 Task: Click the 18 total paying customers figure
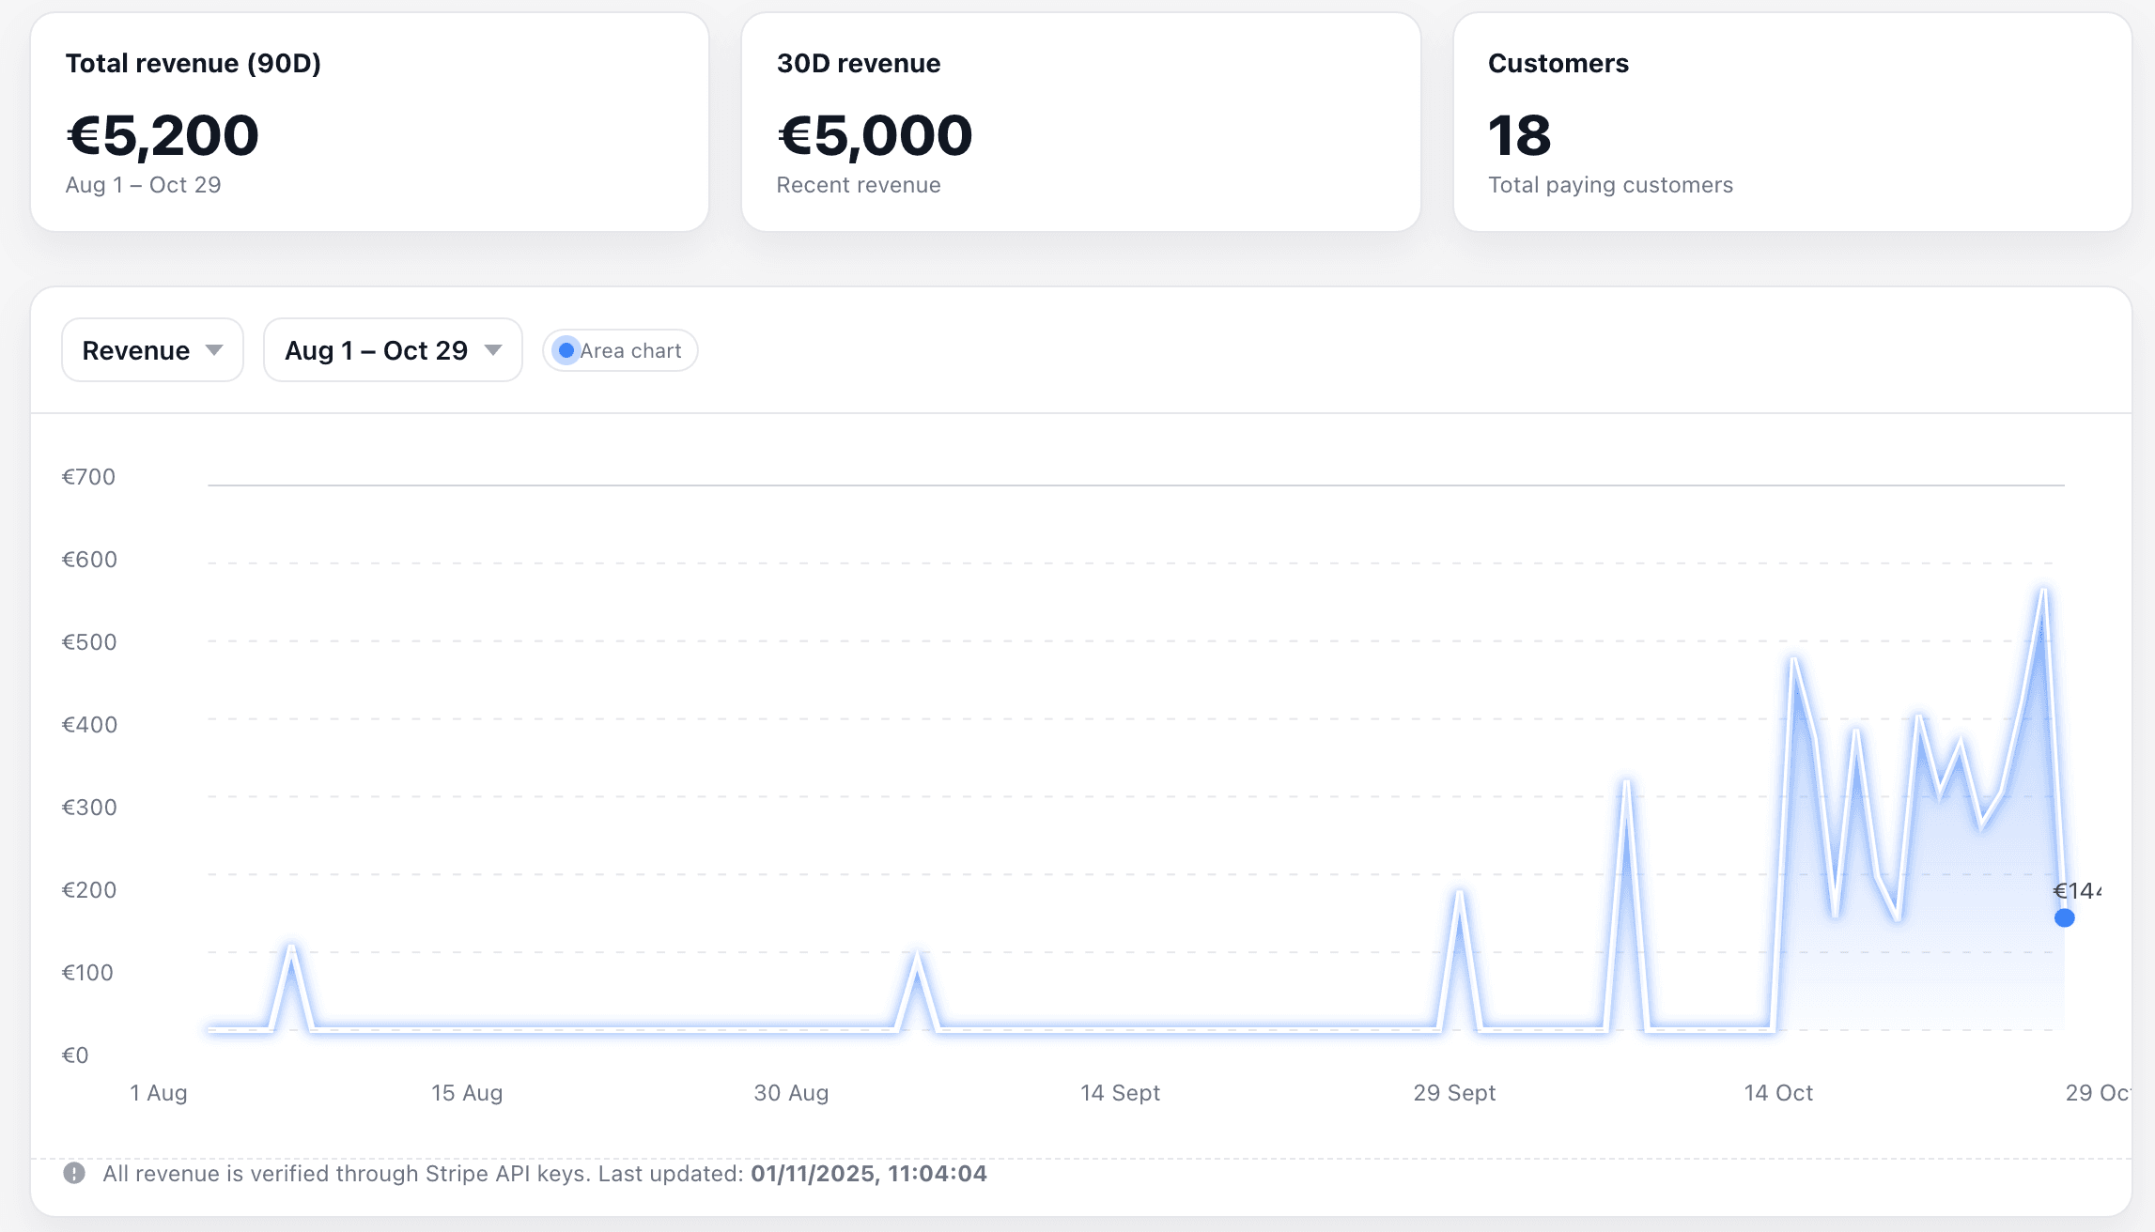click(1518, 134)
